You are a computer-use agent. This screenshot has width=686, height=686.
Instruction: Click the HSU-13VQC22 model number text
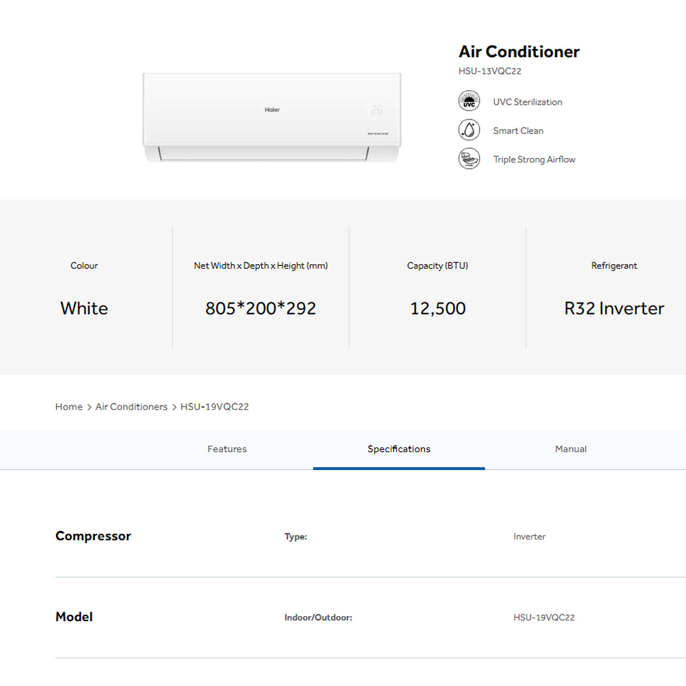[489, 71]
